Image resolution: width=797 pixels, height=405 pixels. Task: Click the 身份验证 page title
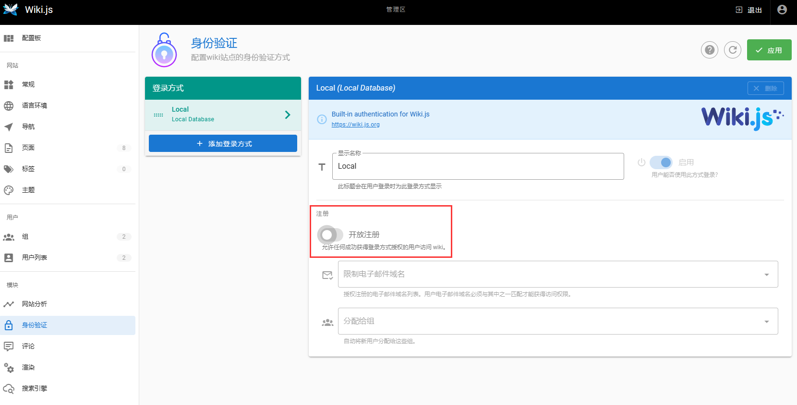214,43
